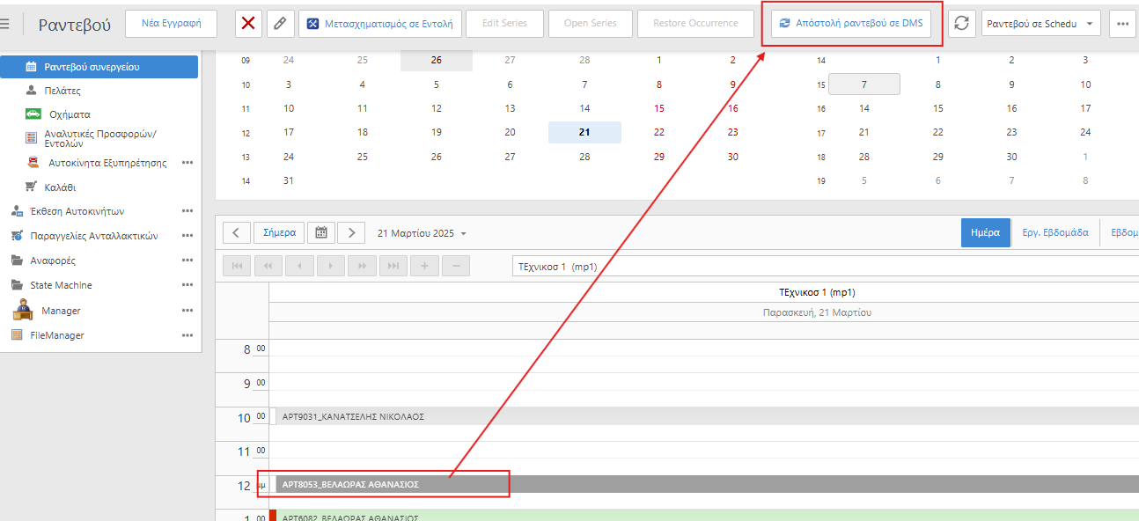1139x521 pixels.
Task: Click the refresh icon in top toolbar
Action: (962, 24)
